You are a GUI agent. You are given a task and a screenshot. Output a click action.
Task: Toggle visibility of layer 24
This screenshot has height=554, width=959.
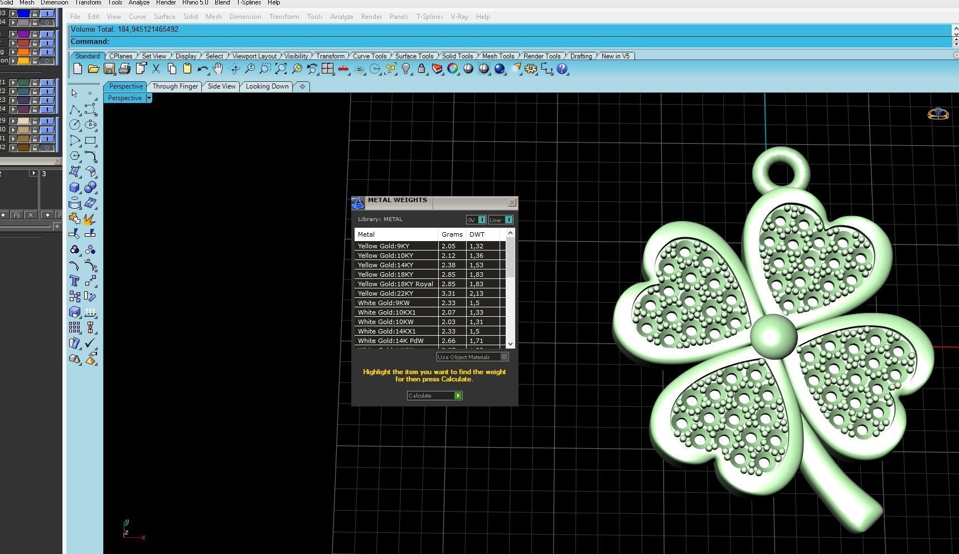(47, 109)
